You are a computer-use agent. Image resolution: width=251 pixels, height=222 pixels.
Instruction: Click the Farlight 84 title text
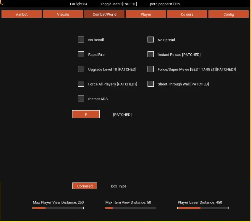pos(79,4)
